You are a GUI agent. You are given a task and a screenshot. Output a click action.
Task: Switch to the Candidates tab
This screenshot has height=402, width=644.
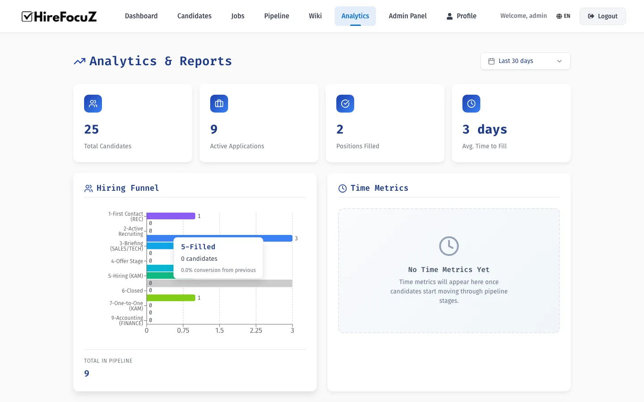[x=194, y=16]
